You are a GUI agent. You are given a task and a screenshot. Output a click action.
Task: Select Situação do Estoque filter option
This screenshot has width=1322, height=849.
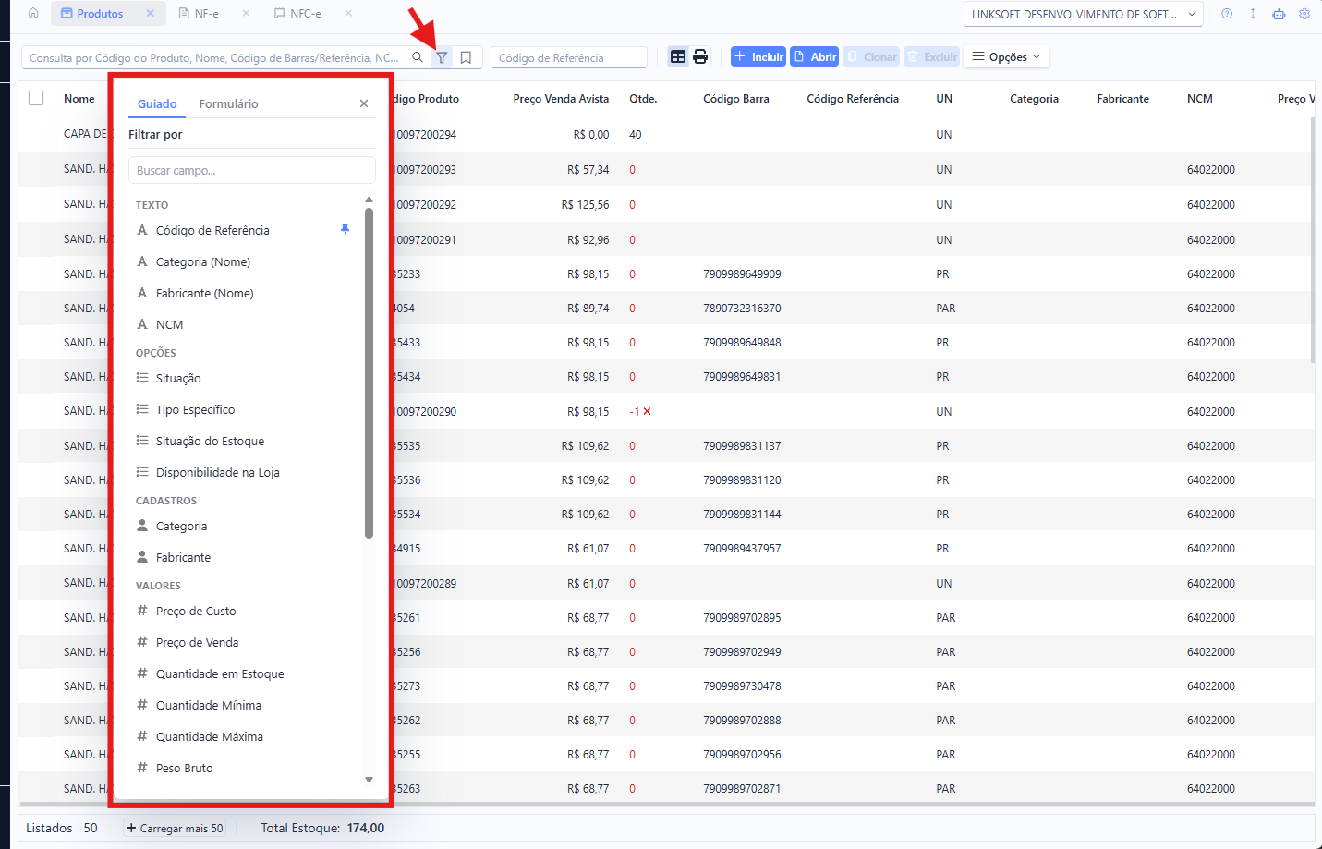click(x=210, y=441)
